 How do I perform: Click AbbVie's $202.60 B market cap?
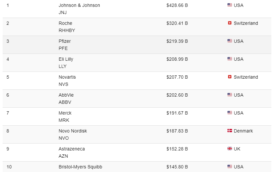(177, 95)
